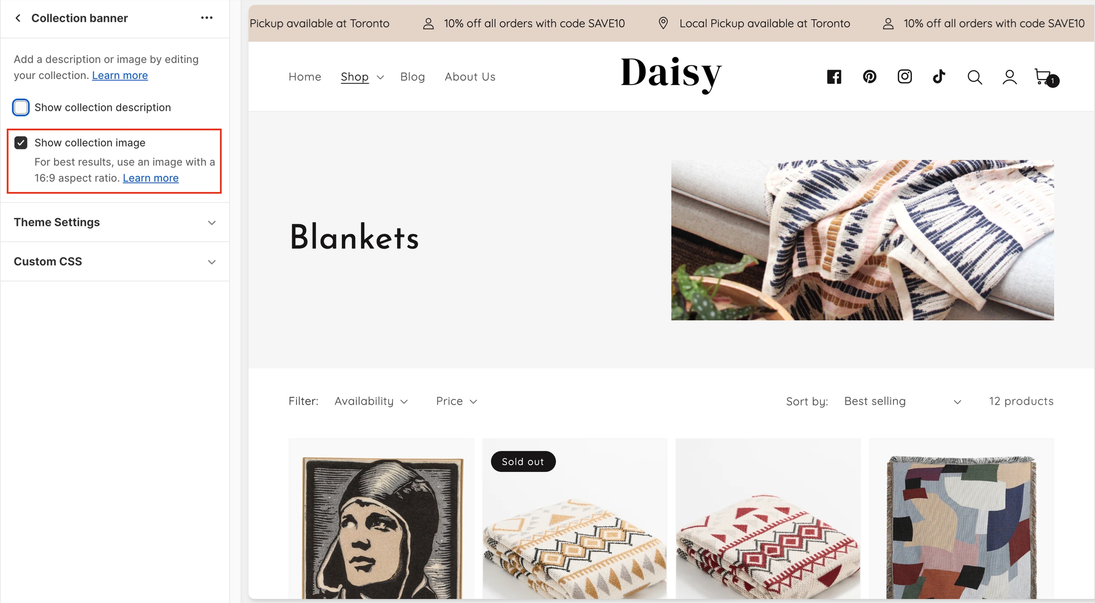Expand the Custom CSS section
Viewport: 1095px width, 603px height.
115,262
